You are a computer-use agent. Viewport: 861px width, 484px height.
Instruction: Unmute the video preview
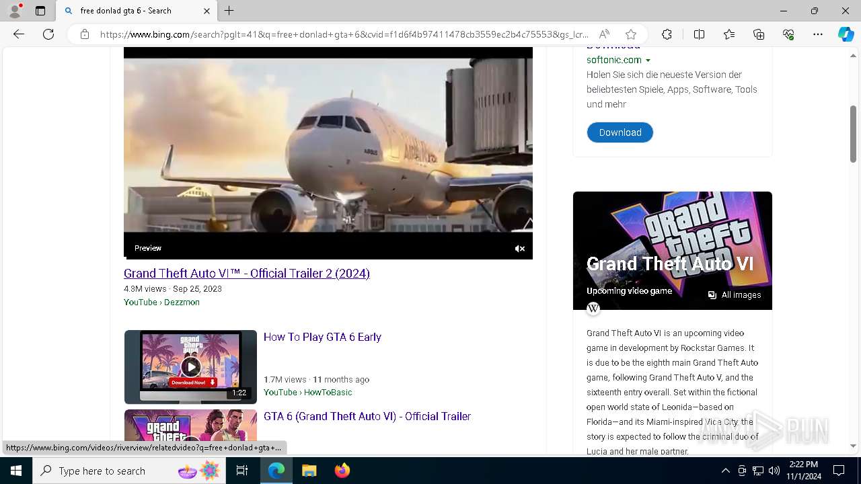(x=520, y=249)
